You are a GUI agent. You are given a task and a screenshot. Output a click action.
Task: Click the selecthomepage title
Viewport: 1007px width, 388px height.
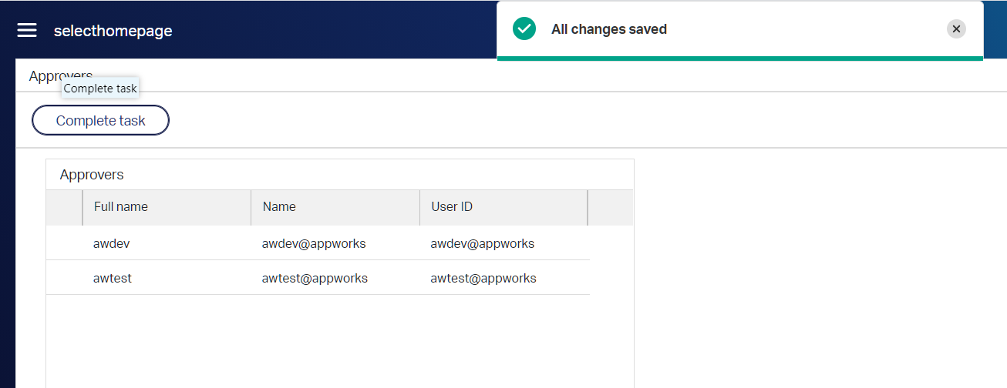pos(113,31)
